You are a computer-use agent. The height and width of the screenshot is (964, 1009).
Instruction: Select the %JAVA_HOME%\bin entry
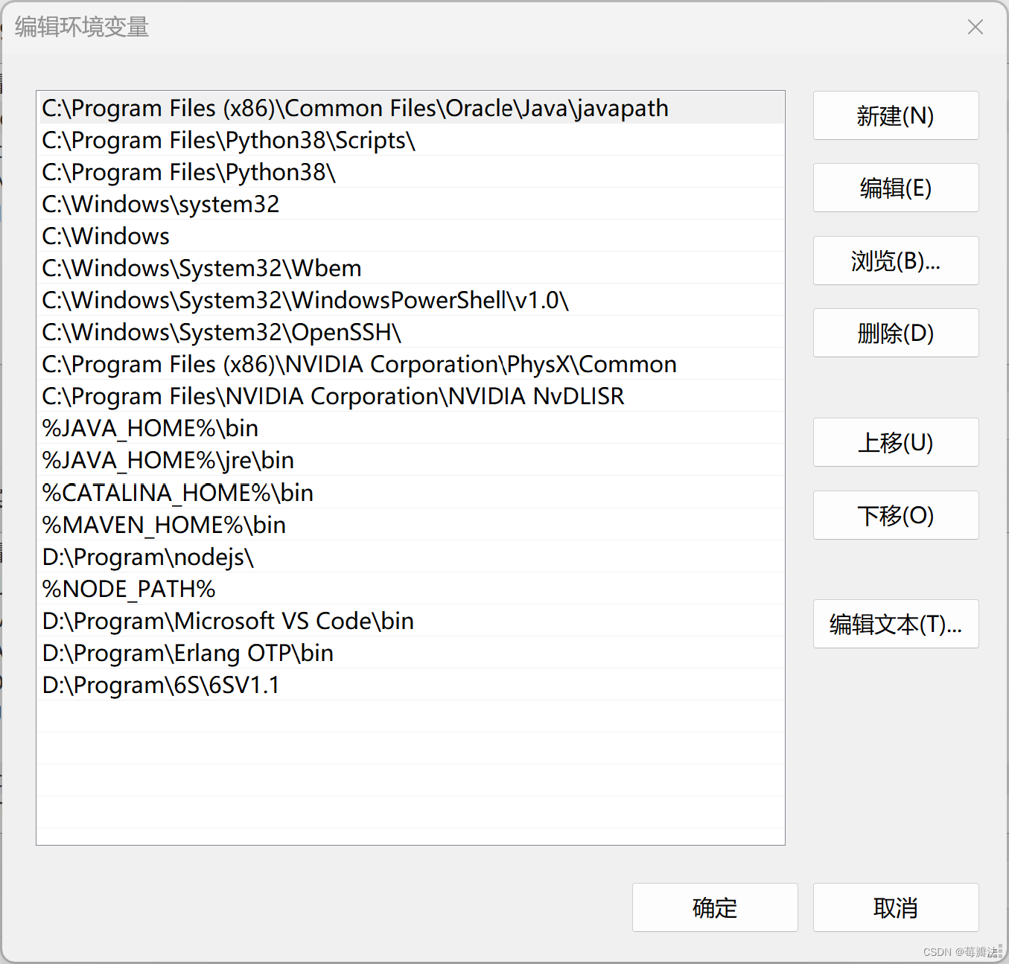pyautogui.click(x=149, y=428)
